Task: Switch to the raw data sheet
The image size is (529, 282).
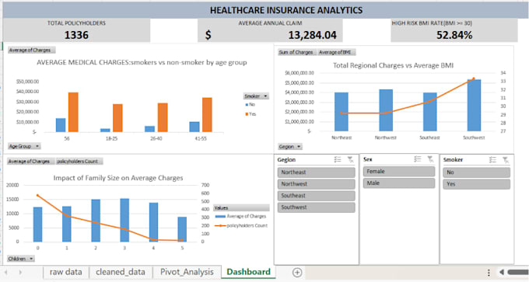Action: click(x=66, y=272)
